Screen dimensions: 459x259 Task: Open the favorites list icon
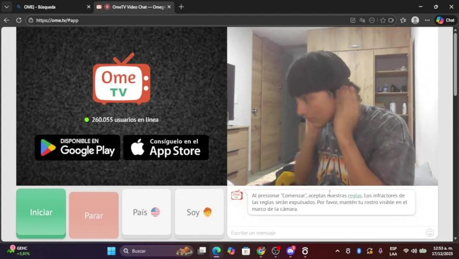pos(403,20)
